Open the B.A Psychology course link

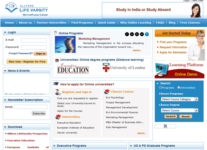(x=115, y=97)
